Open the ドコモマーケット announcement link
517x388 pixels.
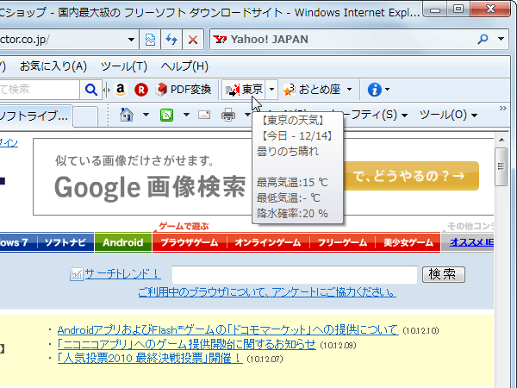tap(227, 330)
